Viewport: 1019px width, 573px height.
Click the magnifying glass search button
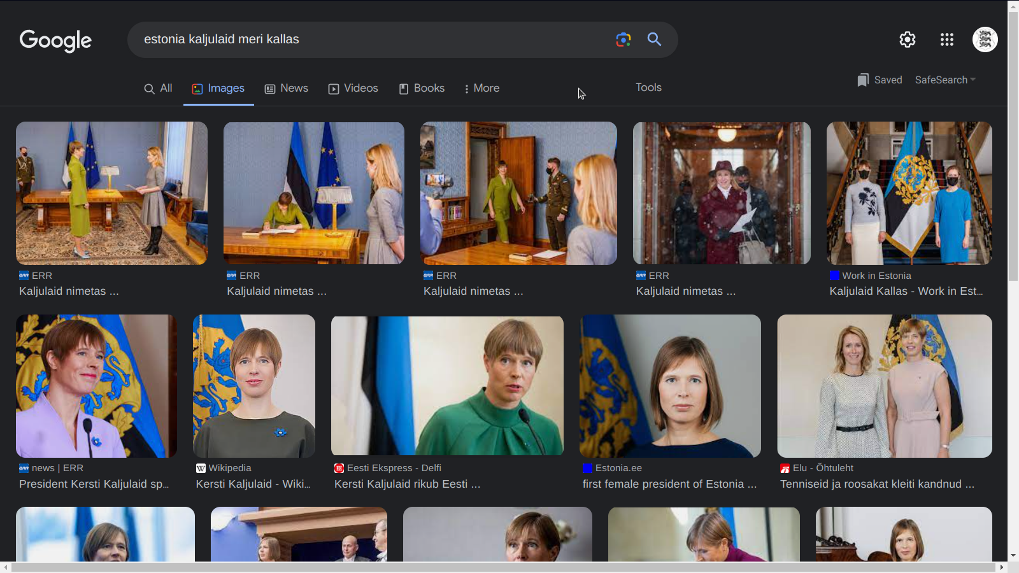(x=654, y=39)
